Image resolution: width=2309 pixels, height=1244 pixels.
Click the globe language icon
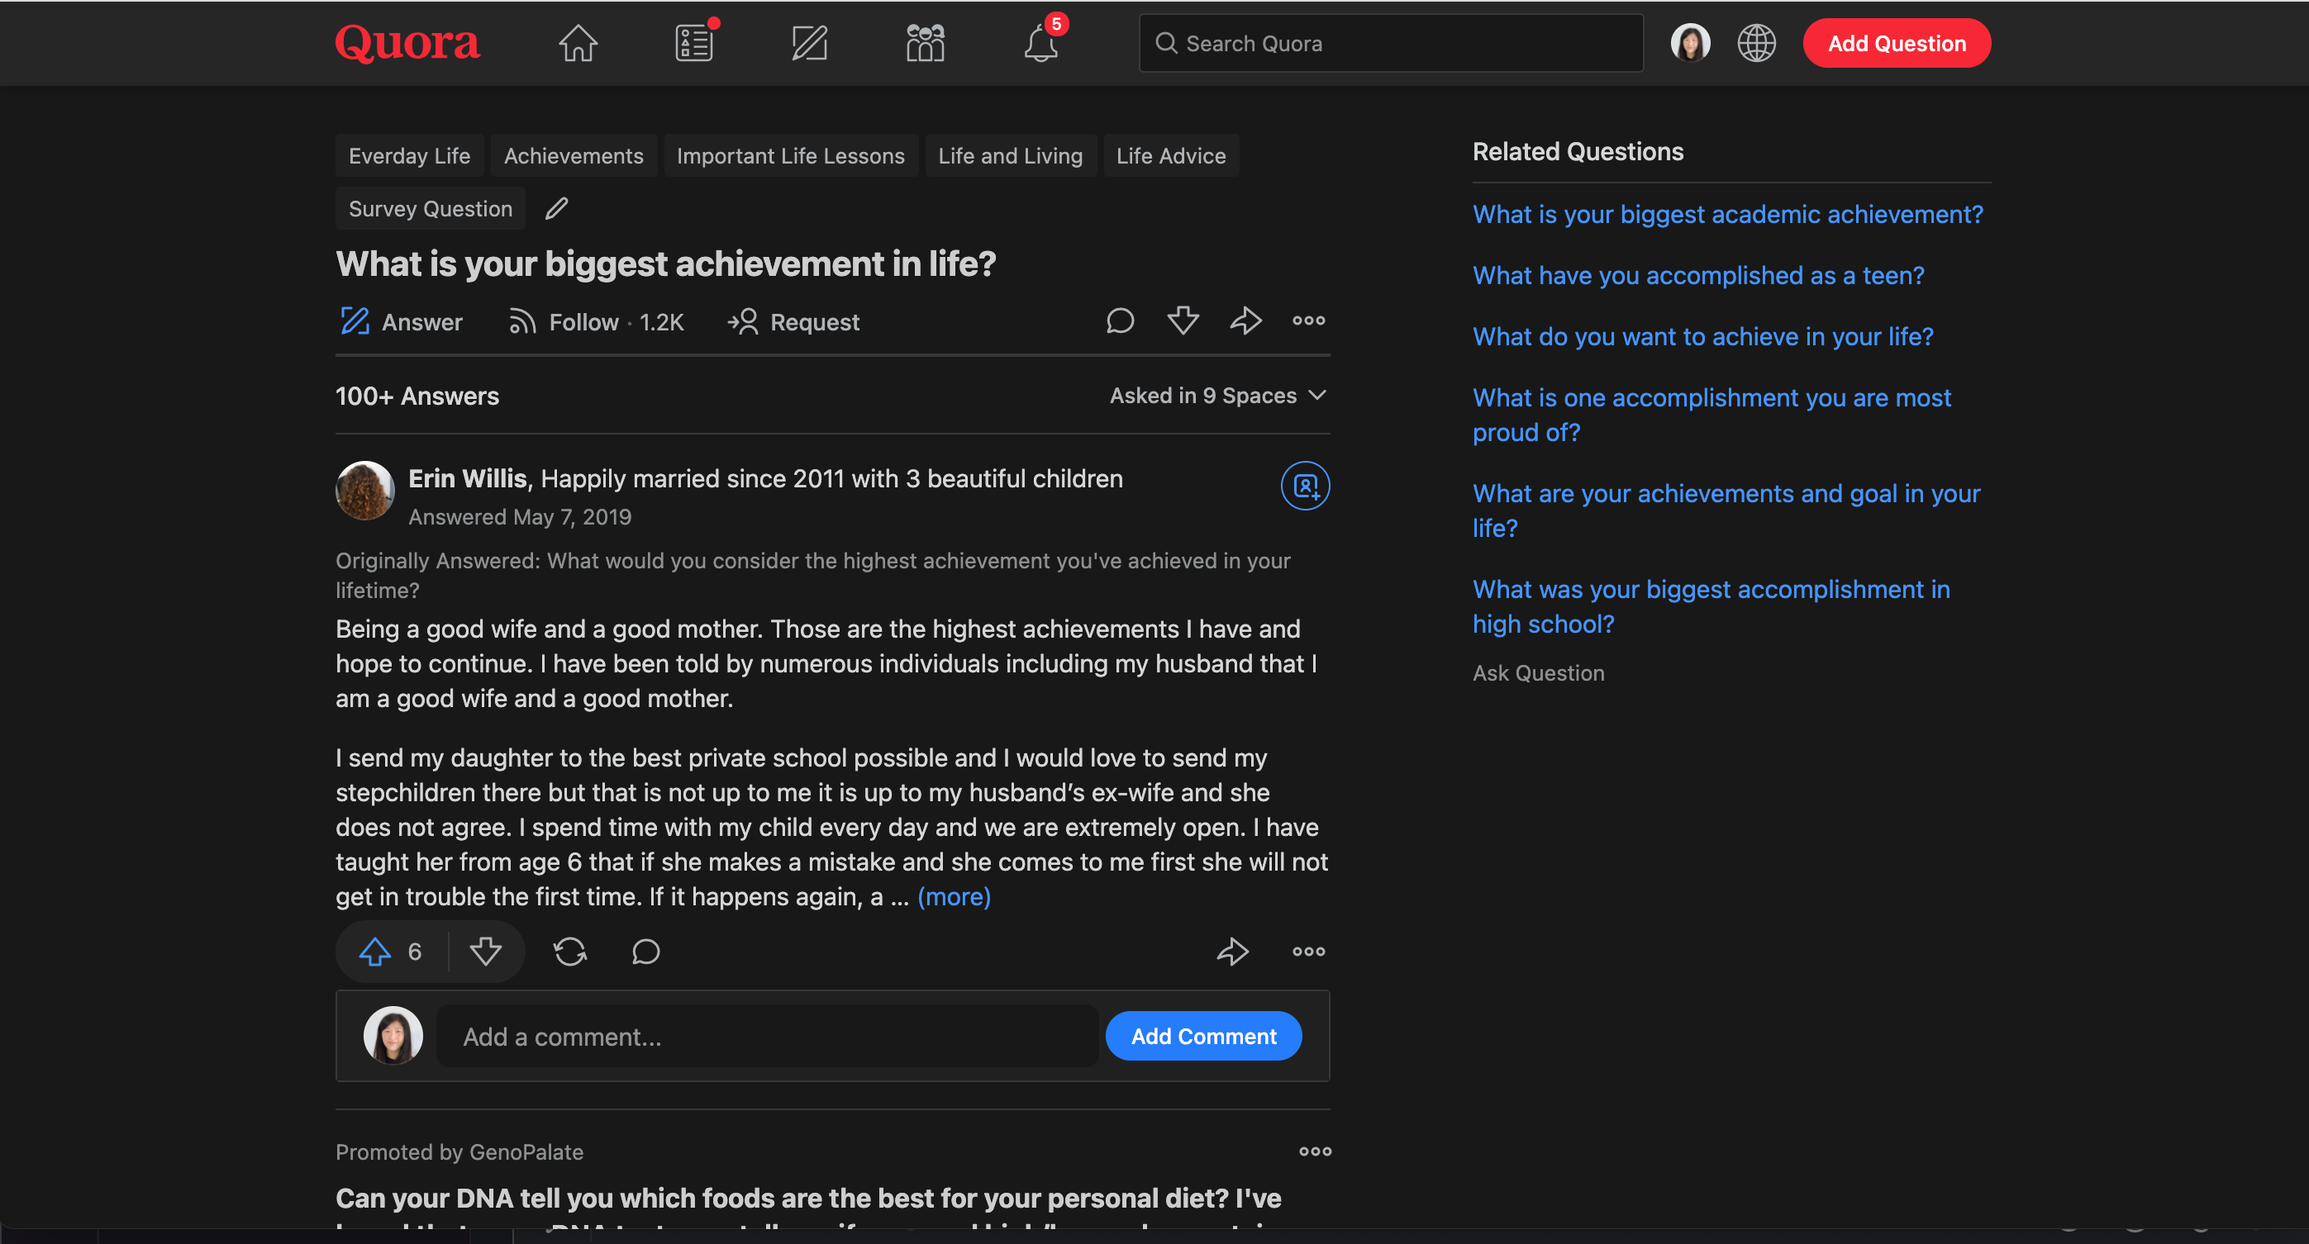click(1755, 43)
